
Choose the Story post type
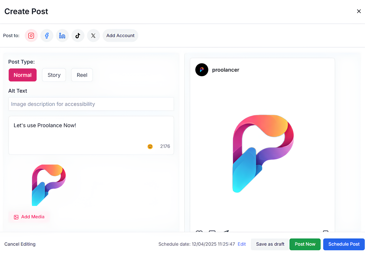click(54, 75)
